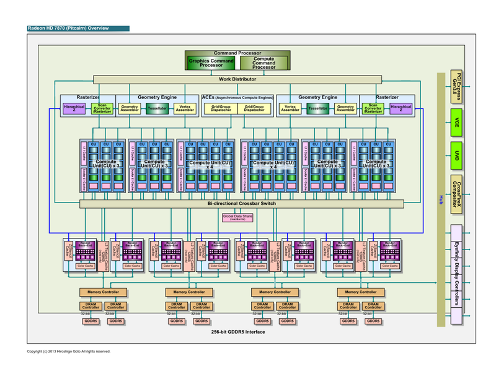Screen dimensions: 496x366
Task: Click the left Geometry Engine's Tessellator
Action: click(x=156, y=109)
